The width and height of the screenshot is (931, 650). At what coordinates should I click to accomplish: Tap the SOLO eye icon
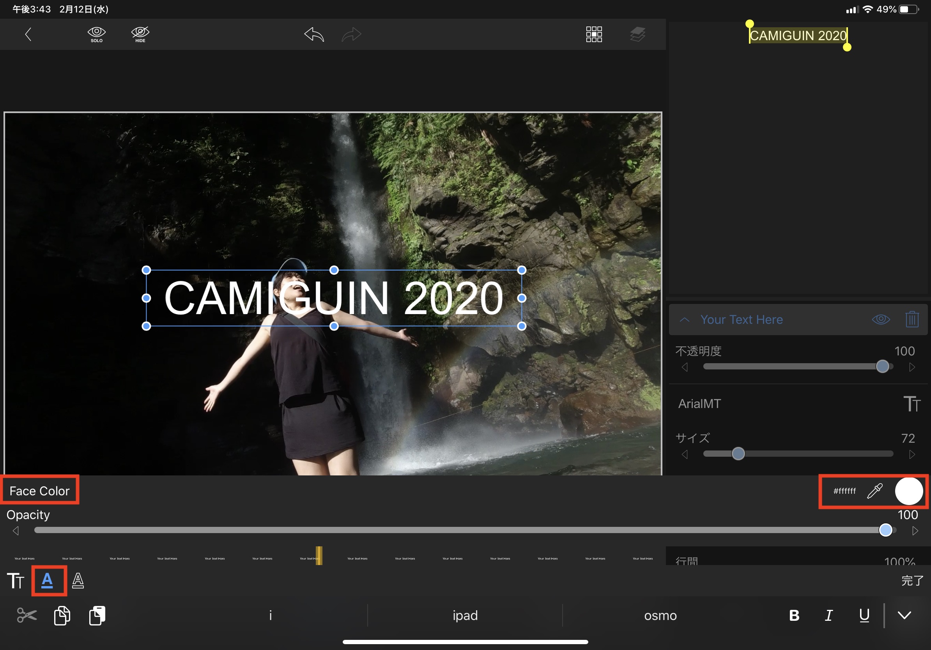(97, 34)
